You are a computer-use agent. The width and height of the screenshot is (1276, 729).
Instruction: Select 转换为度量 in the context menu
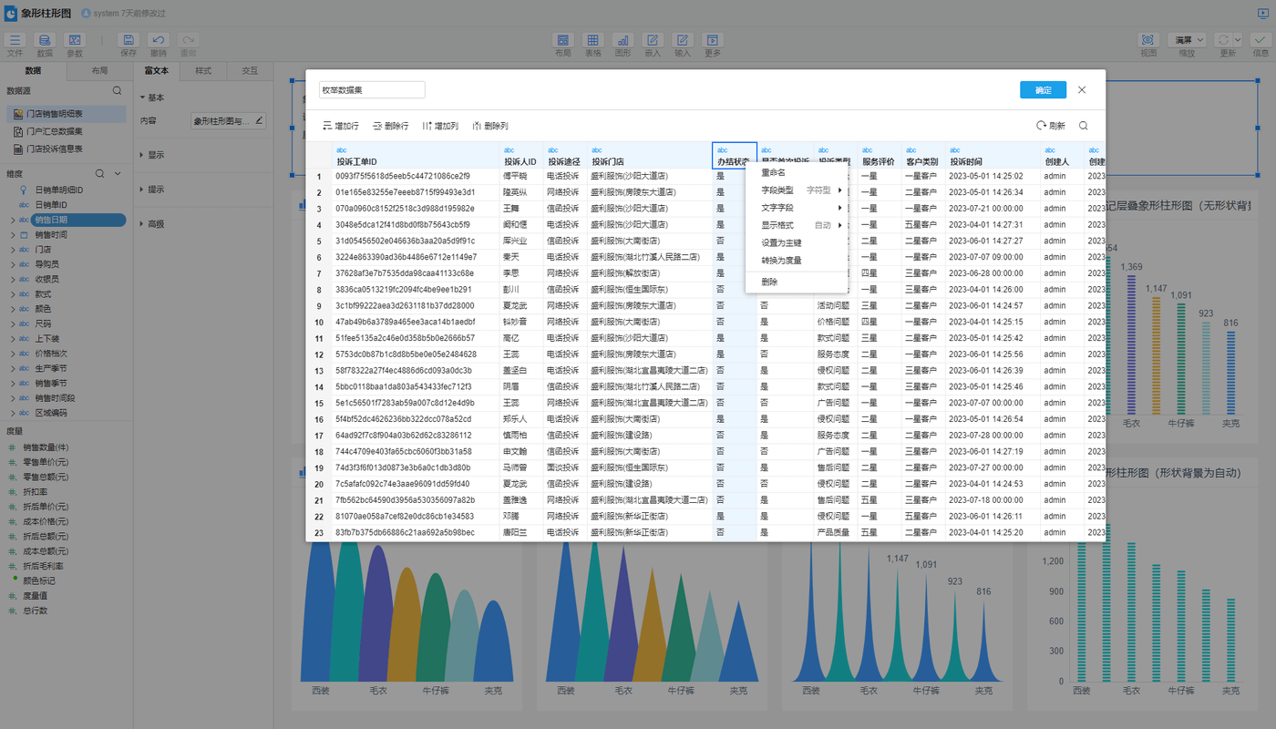click(781, 261)
